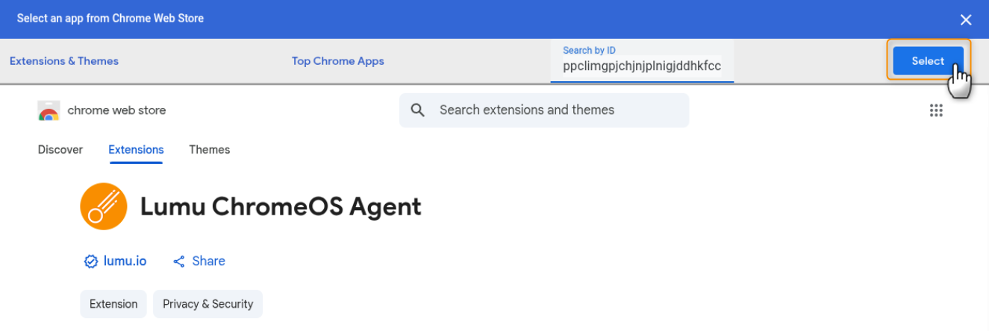The height and width of the screenshot is (336, 989).
Task: Click the orange Lumu extension logo
Action: click(x=104, y=206)
